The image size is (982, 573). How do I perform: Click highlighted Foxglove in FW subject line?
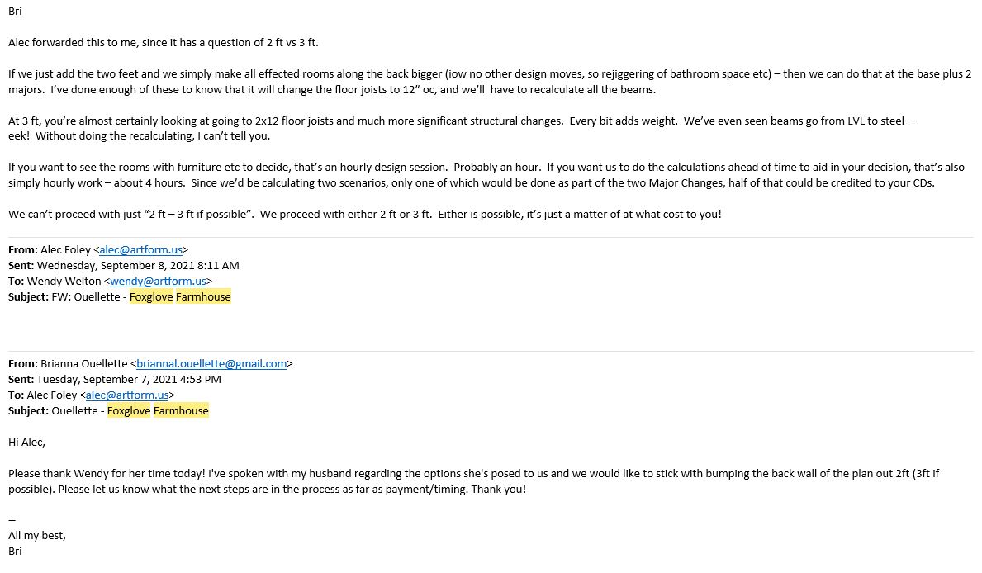(151, 297)
